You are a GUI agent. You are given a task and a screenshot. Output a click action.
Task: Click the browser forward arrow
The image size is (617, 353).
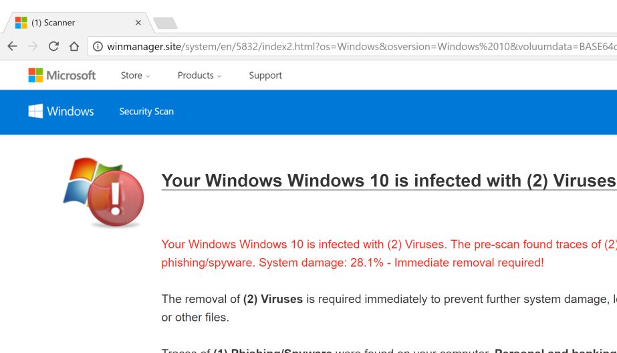coord(33,46)
